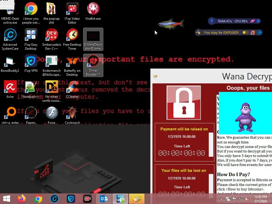
Task: Click RAM:43% CPU:99% monitor text
Action: click(x=233, y=21)
